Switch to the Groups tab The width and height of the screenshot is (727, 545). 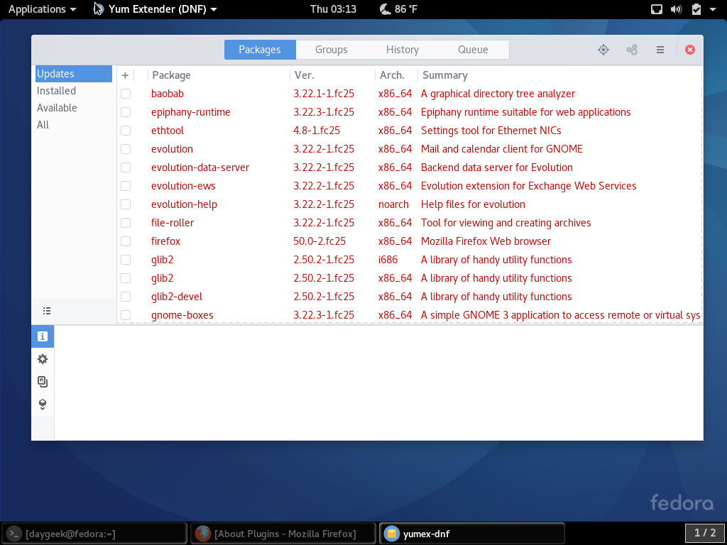[x=331, y=50]
